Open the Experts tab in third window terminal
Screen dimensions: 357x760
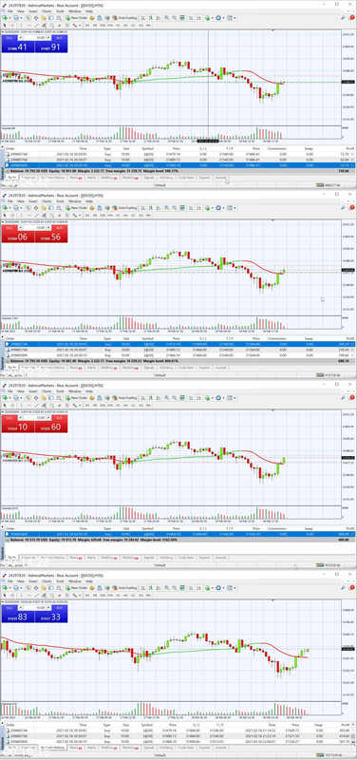204,558
